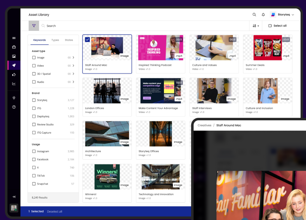
Task: Open the Summer Deals video thumbnail
Action: pos(267,48)
